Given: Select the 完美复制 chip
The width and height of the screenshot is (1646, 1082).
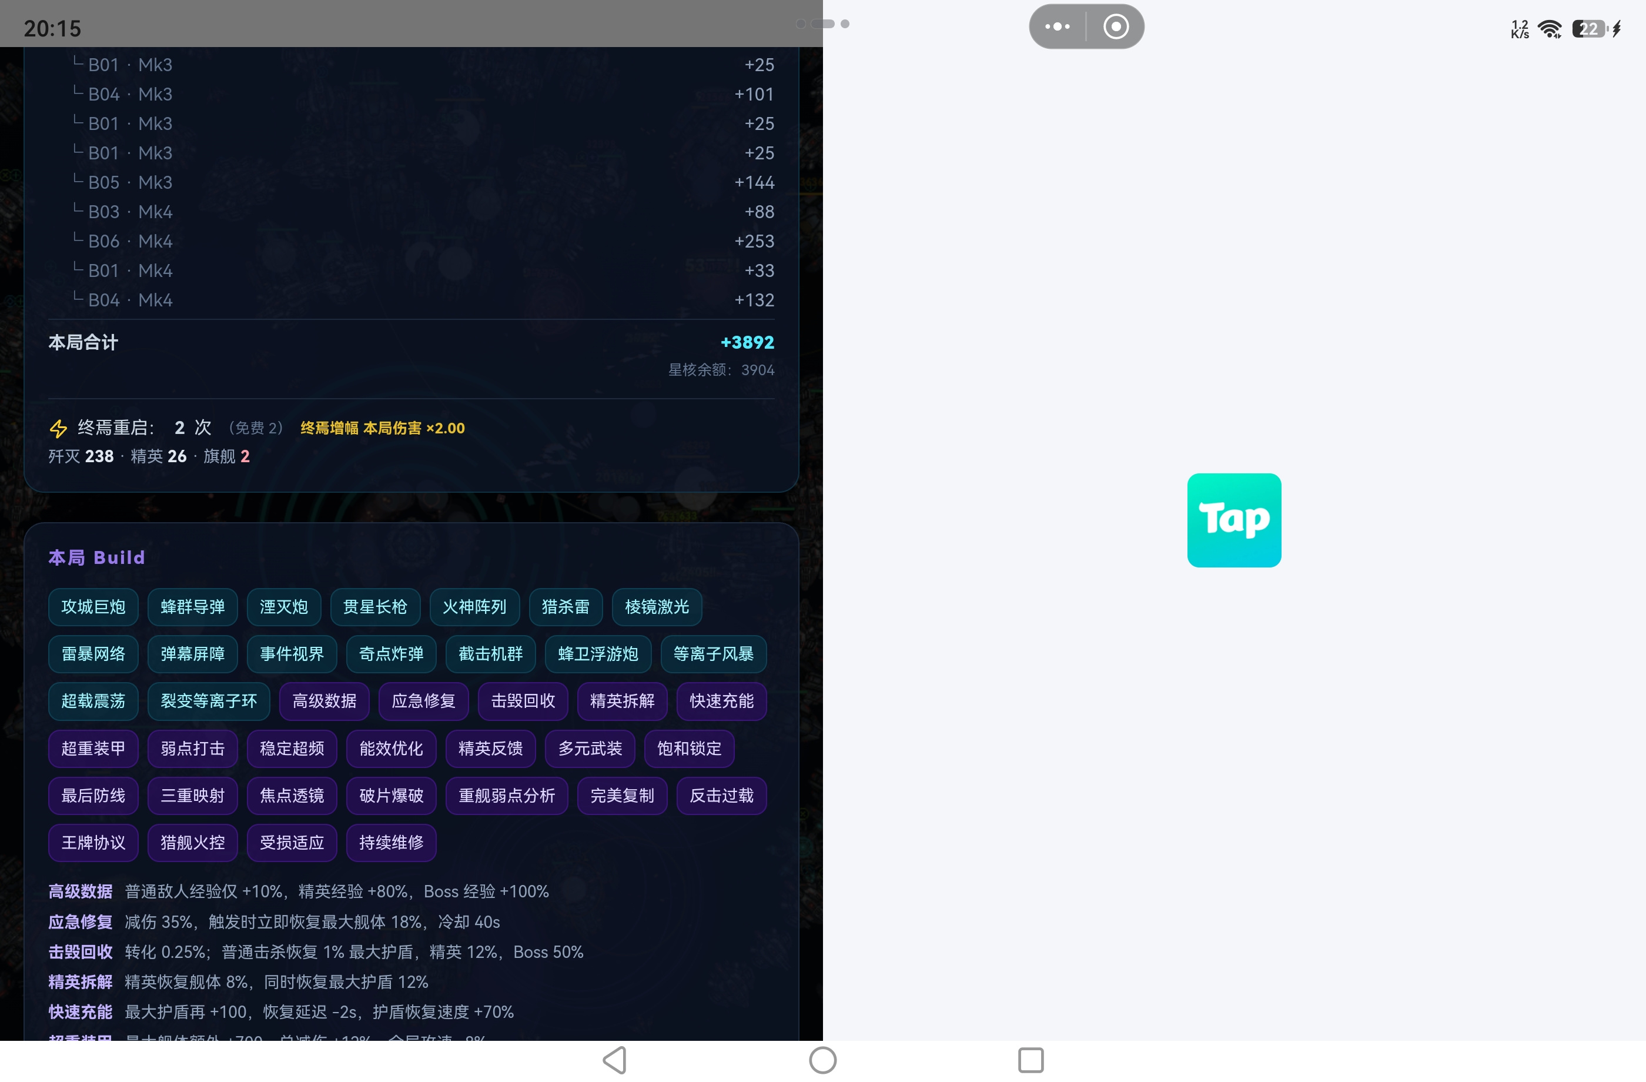Looking at the screenshot, I should [623, 796].
